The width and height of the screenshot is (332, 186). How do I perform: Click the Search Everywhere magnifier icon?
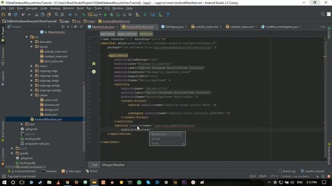[323, 14]
